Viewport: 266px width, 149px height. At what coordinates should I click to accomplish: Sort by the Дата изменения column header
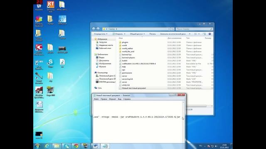(x=175, y=38)
